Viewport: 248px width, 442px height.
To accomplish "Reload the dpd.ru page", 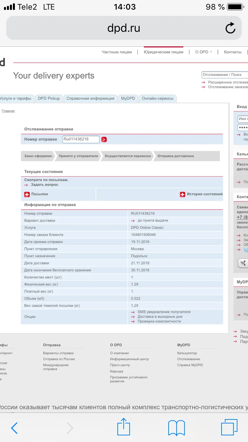I will [x=230, y=28].
